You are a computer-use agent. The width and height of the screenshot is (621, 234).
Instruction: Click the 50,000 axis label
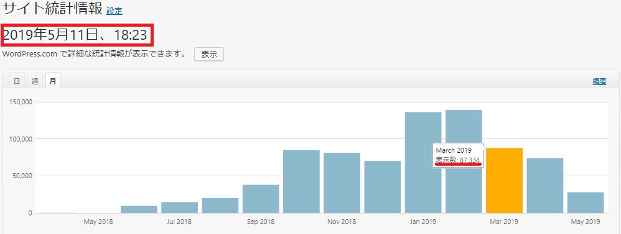pyautogui.click(x=22, y=176)
